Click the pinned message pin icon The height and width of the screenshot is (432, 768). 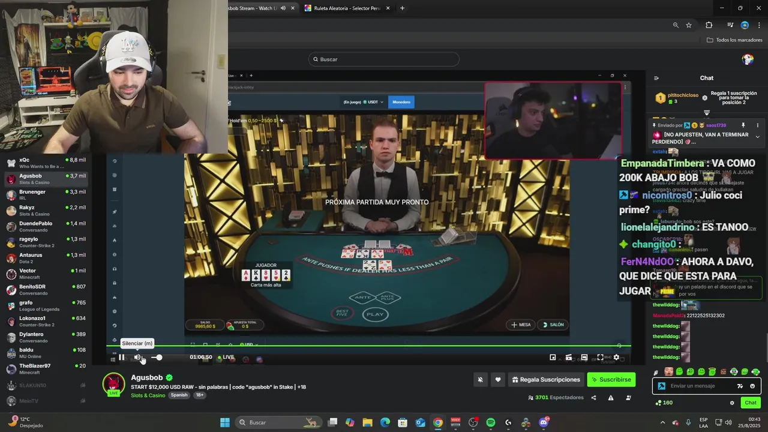coord(743,125)
